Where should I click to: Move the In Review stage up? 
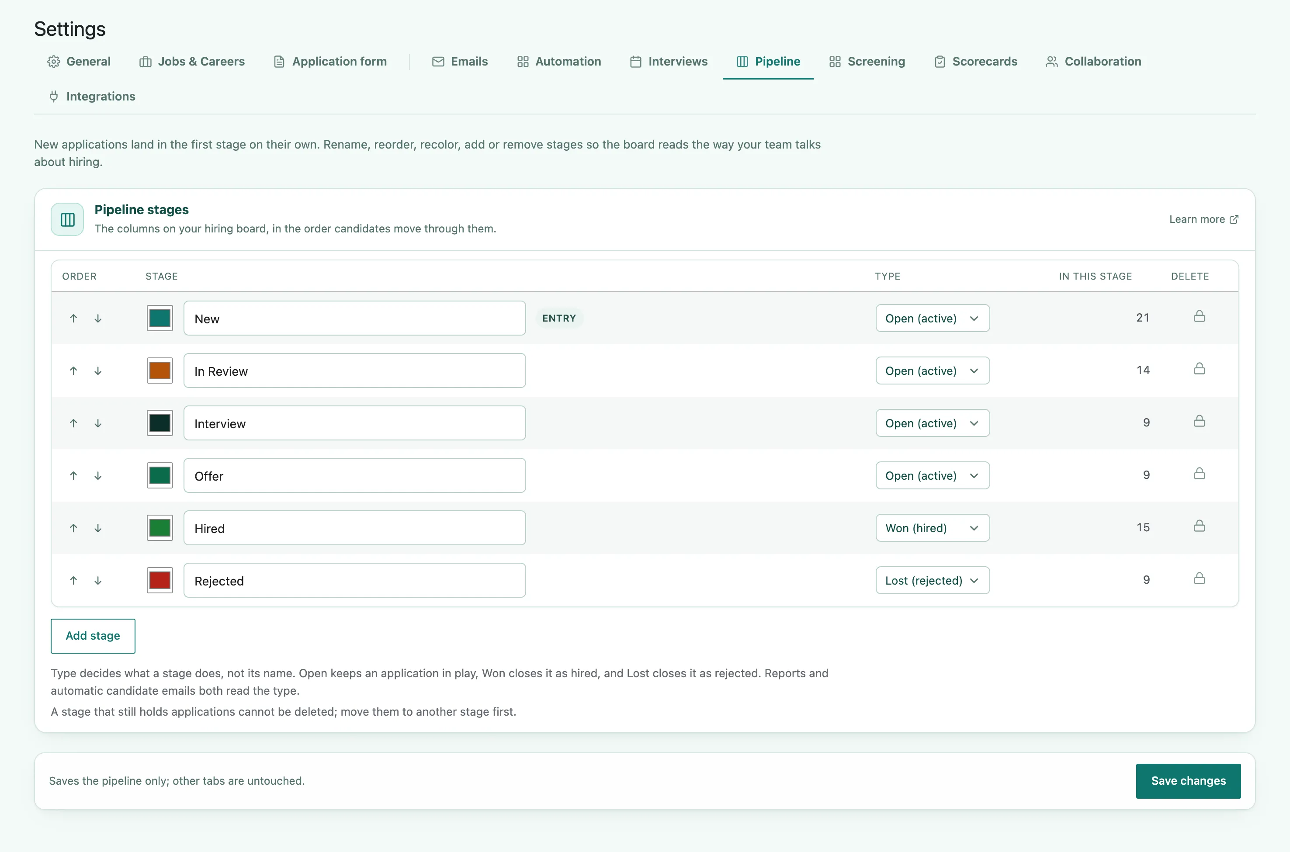point(73,371)
